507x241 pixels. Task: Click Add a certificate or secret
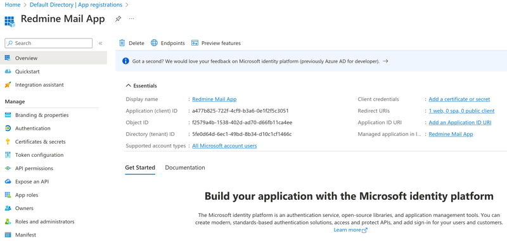(x=459, y=99)
